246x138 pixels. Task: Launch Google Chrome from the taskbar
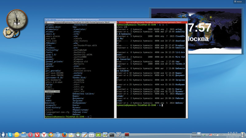(51, 135)
